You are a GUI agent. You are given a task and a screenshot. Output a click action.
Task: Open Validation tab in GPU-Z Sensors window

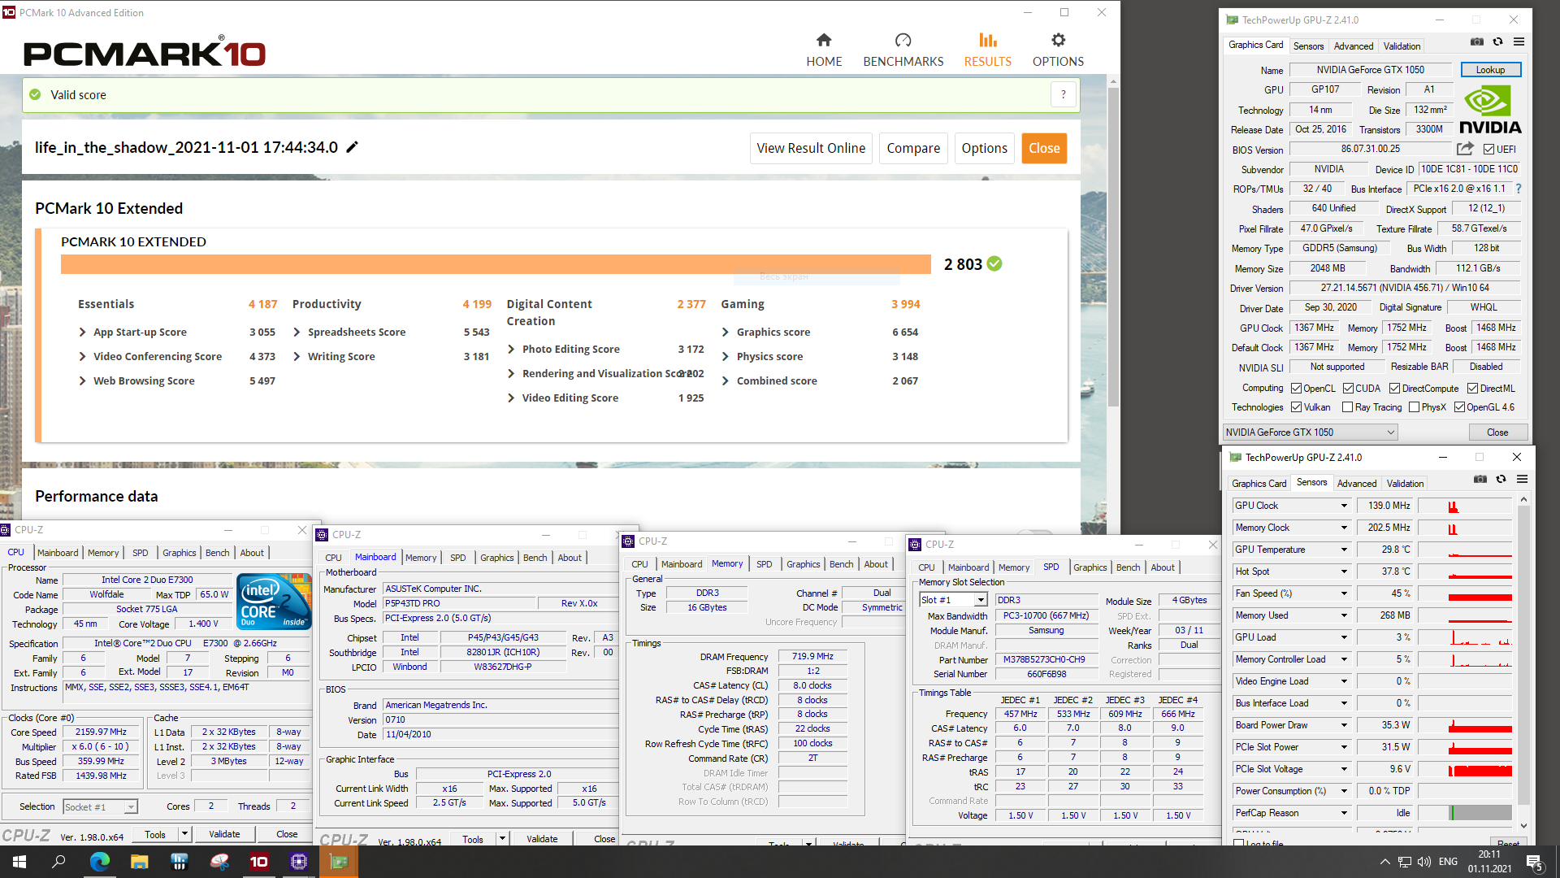[x=1405, y=484]
